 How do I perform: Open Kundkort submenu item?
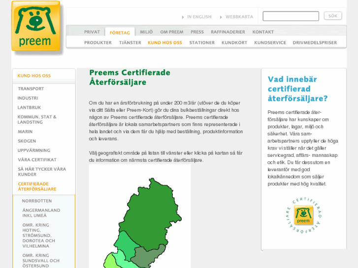pyautogui.click(x=234, y=43)
